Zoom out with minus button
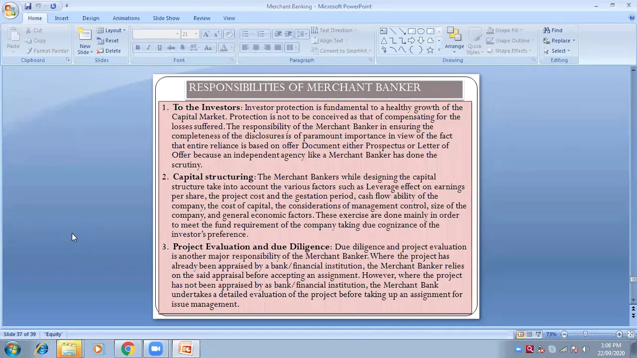637x358 pixels. coord(564,334)
